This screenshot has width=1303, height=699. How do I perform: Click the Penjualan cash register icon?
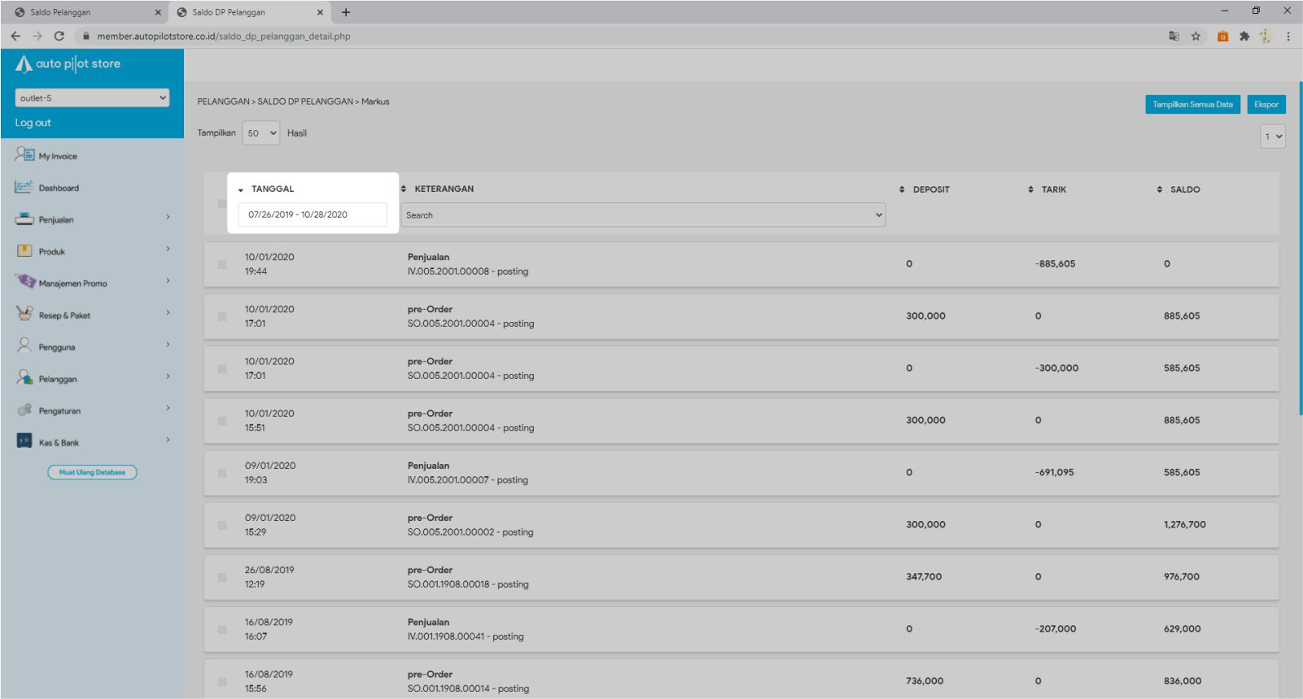tap(24, 219)
